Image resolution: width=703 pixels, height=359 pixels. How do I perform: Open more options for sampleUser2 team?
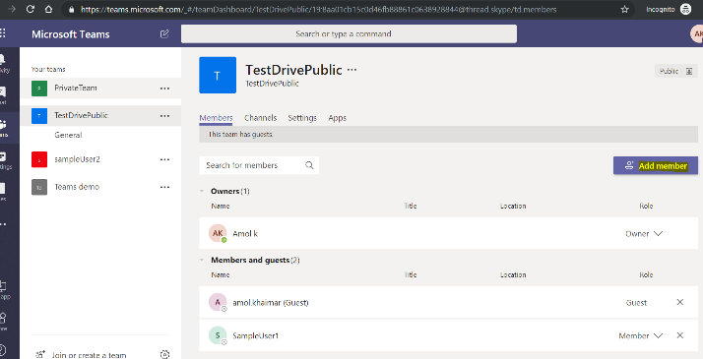(164, 159)
